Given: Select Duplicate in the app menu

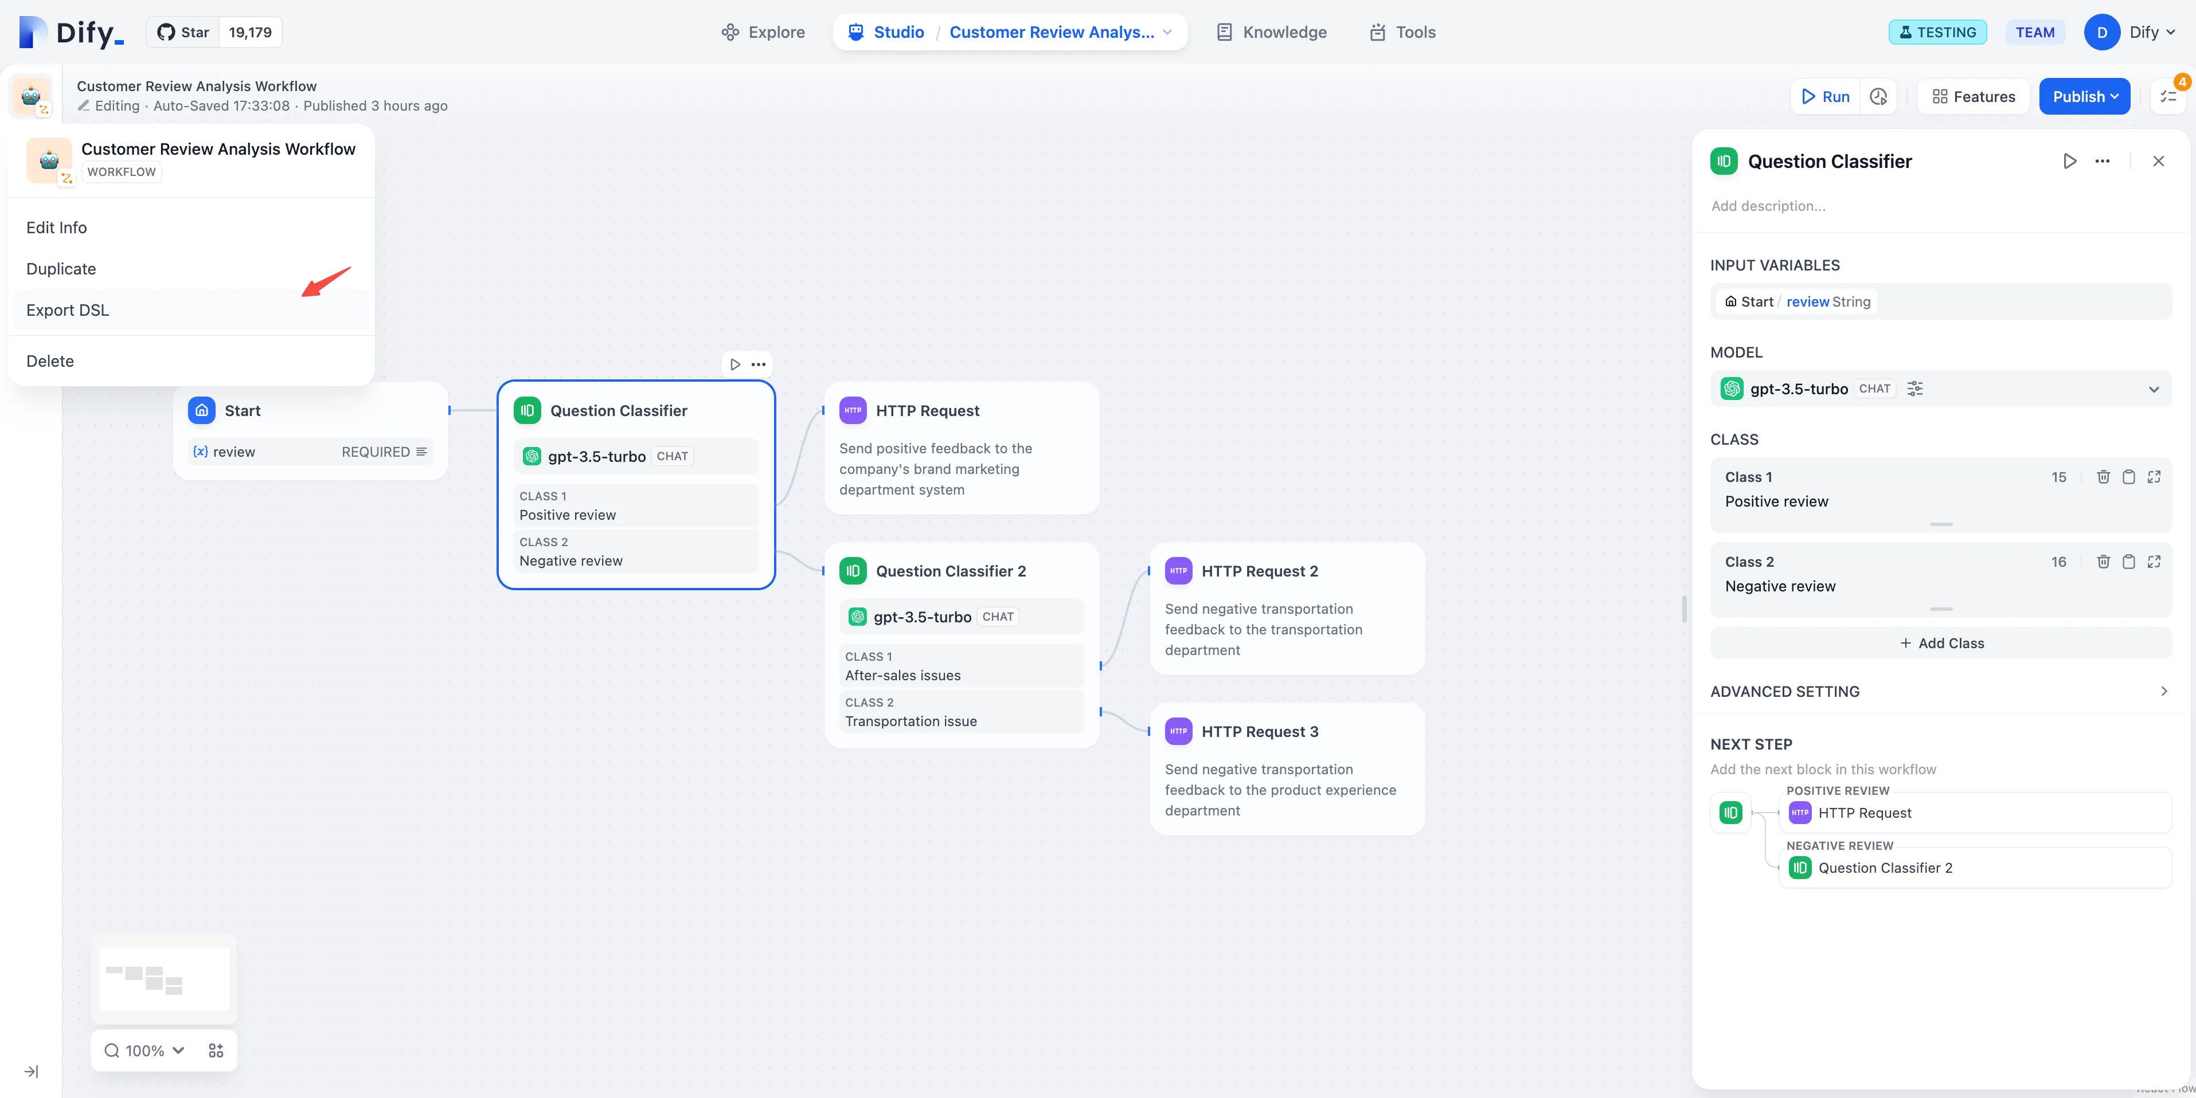Looking at the screenshot, I should coord(61,268).
